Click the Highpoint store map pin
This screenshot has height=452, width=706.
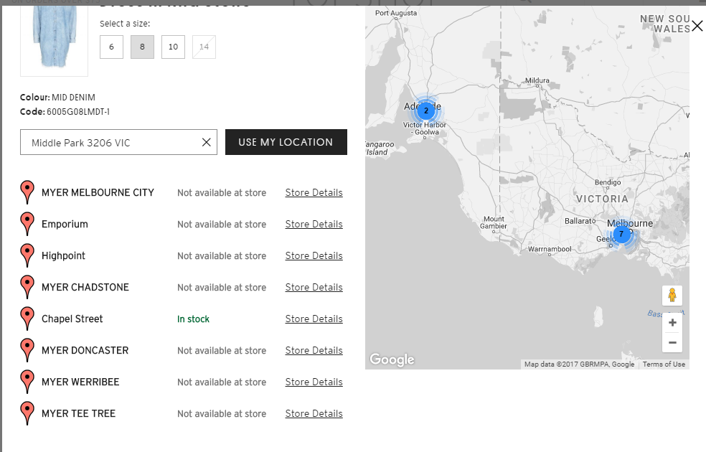coord(27,255)
